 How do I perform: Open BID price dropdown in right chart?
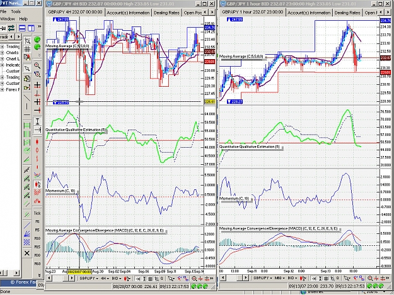(293, 278)
